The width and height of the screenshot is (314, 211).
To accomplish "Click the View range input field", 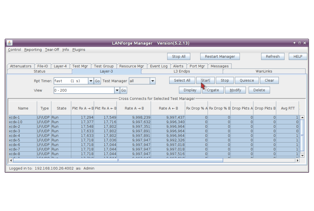I will 84,90.
